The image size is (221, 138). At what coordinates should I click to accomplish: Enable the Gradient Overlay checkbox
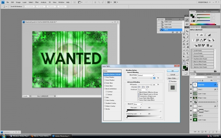[x=105, y=103]
